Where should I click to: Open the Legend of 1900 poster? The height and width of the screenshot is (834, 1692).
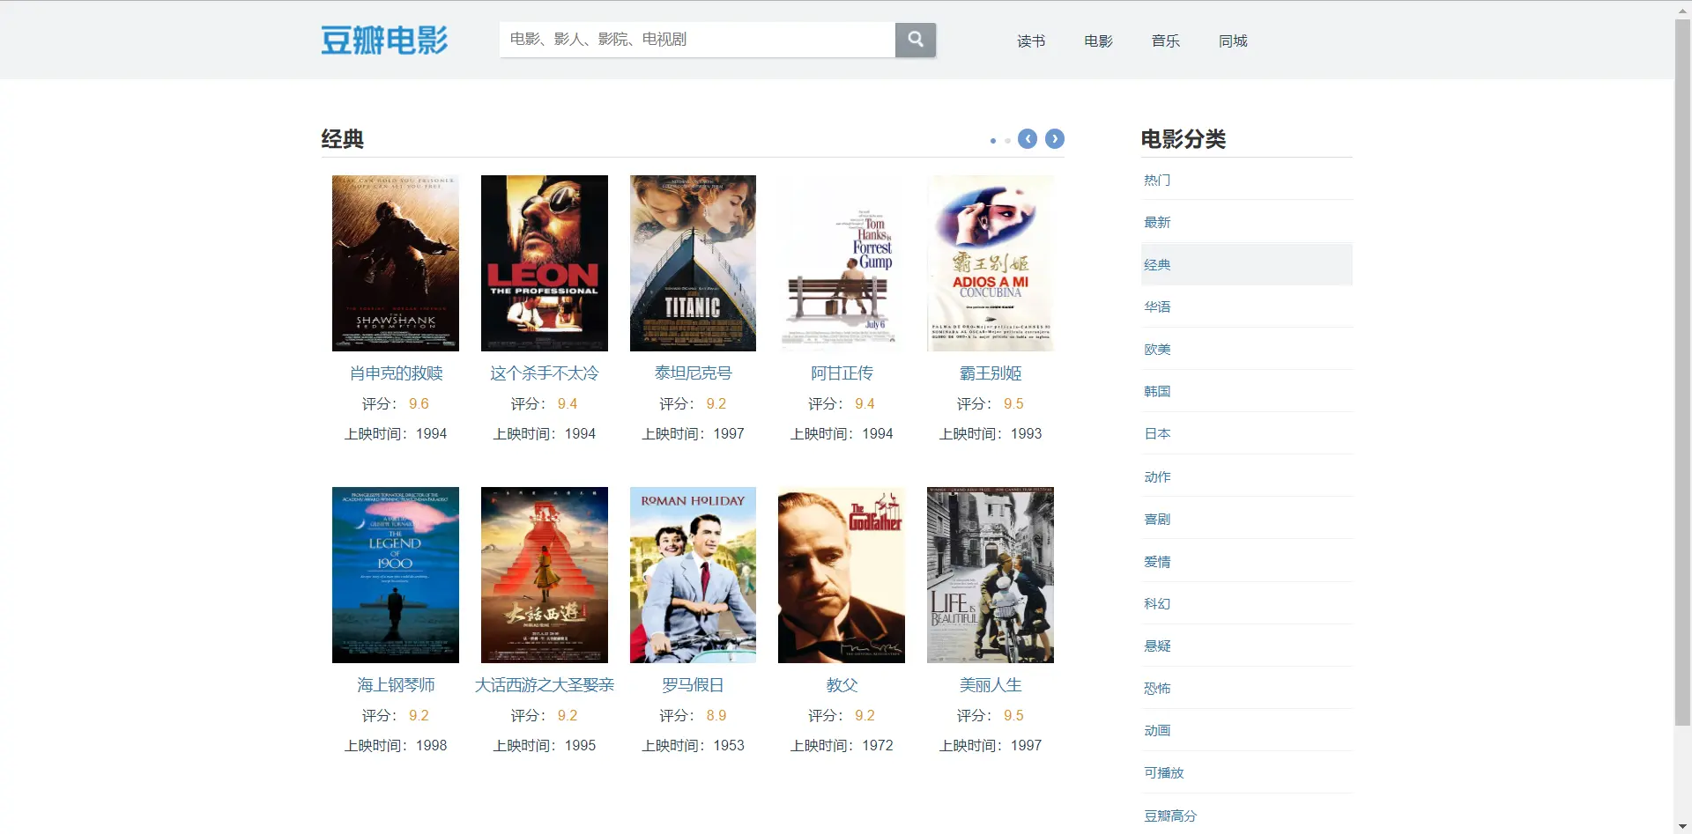[396, 575]
